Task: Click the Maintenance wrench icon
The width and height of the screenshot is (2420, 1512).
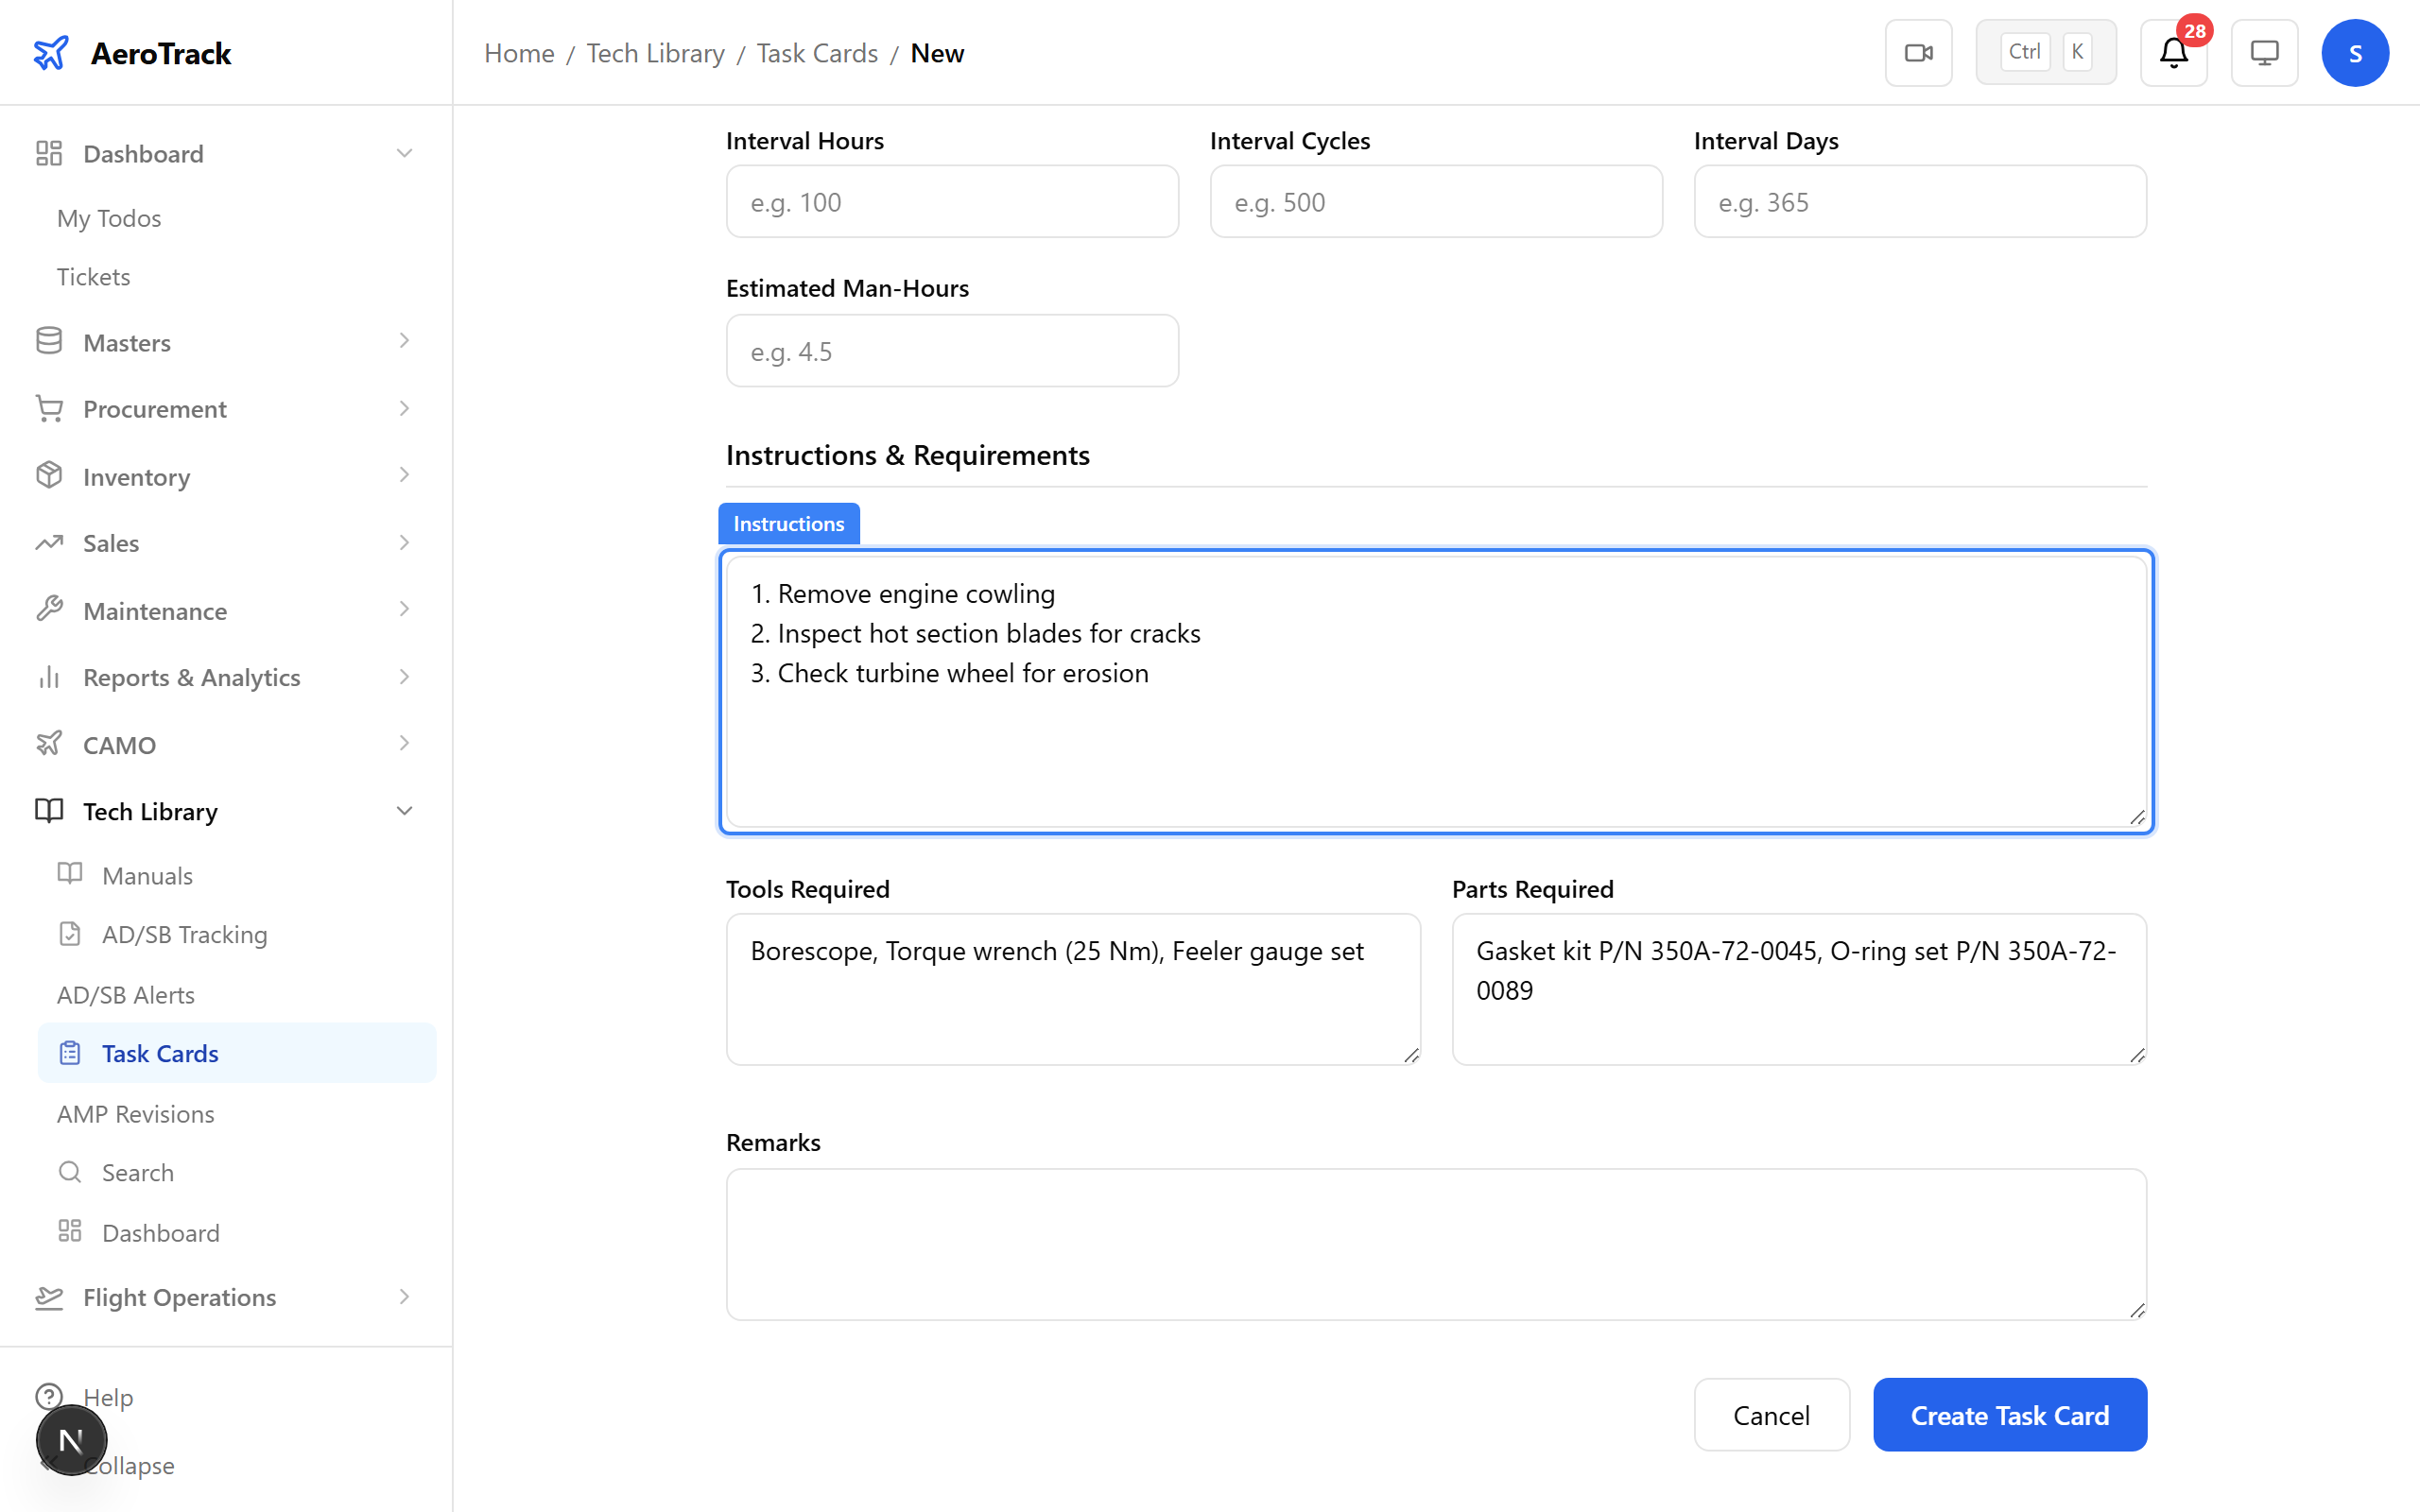Action: pos(49,610)
